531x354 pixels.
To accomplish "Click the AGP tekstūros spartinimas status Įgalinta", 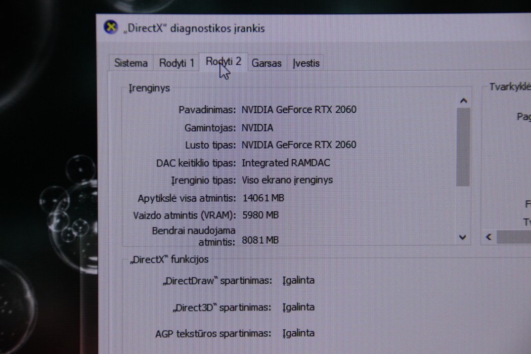I will coord(298,333).
